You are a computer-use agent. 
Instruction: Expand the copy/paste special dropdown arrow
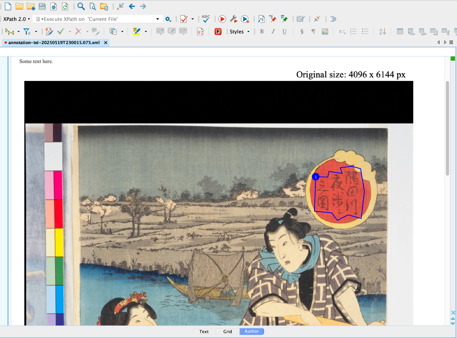[x=122, y=31]
